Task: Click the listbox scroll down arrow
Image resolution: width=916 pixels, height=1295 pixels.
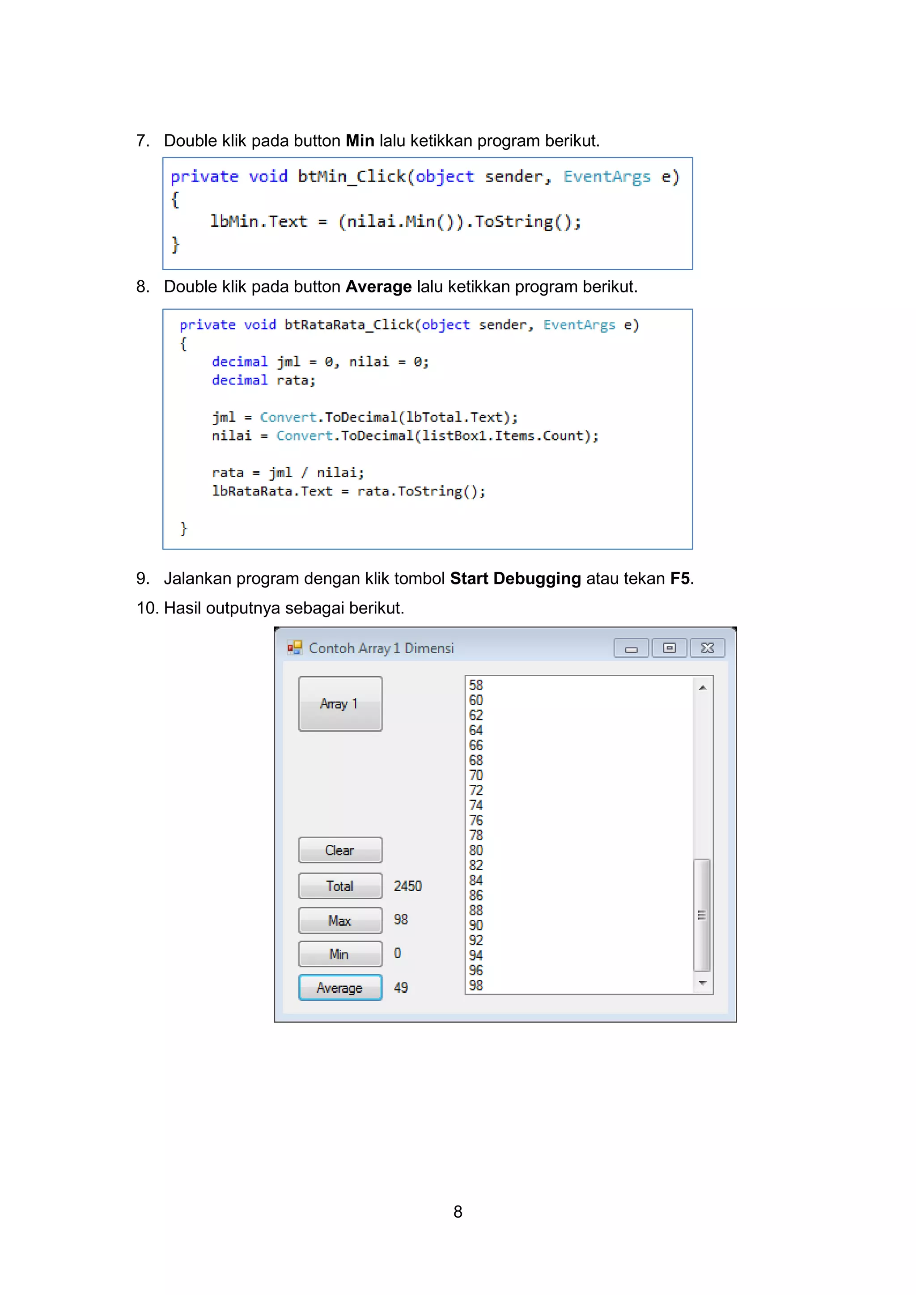Action: click(x=702, y=983)
